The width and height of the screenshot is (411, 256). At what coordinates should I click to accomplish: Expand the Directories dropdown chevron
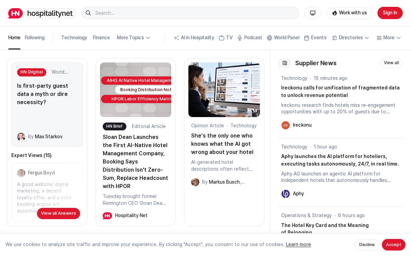pyautogui.click(x=367, y=38)
